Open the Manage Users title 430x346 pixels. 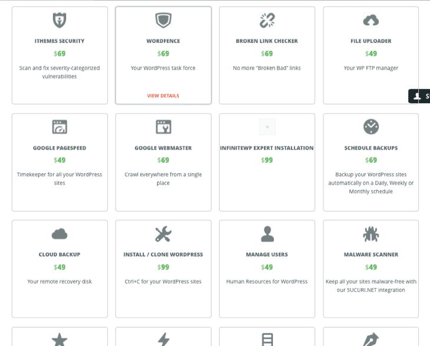point(267,255)
